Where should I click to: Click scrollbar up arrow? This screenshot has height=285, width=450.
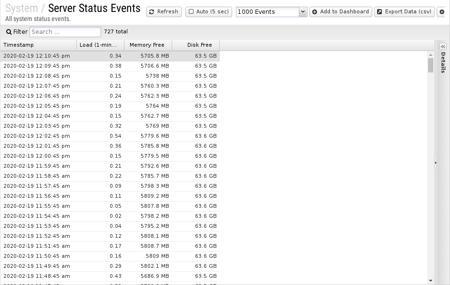click(x=430, y=54)
